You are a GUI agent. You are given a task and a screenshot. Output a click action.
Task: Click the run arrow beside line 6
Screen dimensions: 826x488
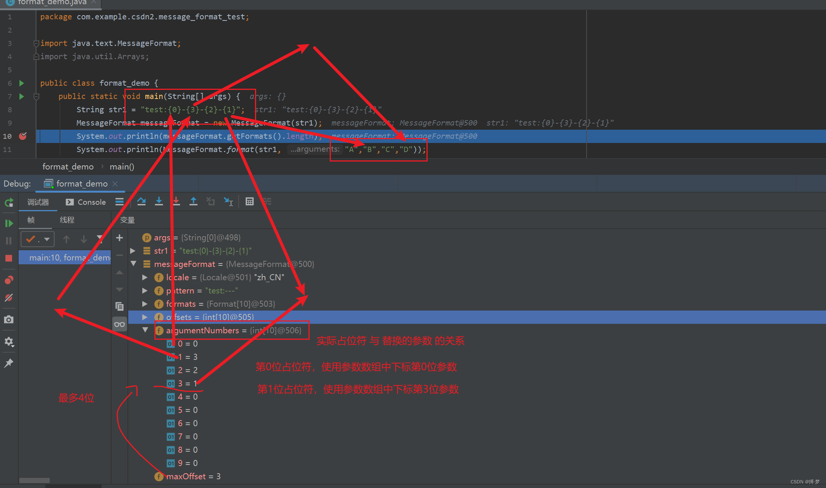(x=22, y=83)
